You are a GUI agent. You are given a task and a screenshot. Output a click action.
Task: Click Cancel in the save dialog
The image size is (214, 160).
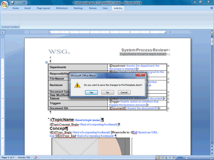[x=124, y=92]
